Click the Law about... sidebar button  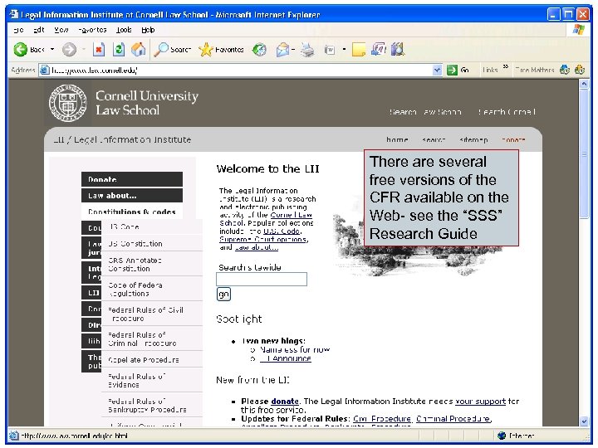tap(132, 196)
